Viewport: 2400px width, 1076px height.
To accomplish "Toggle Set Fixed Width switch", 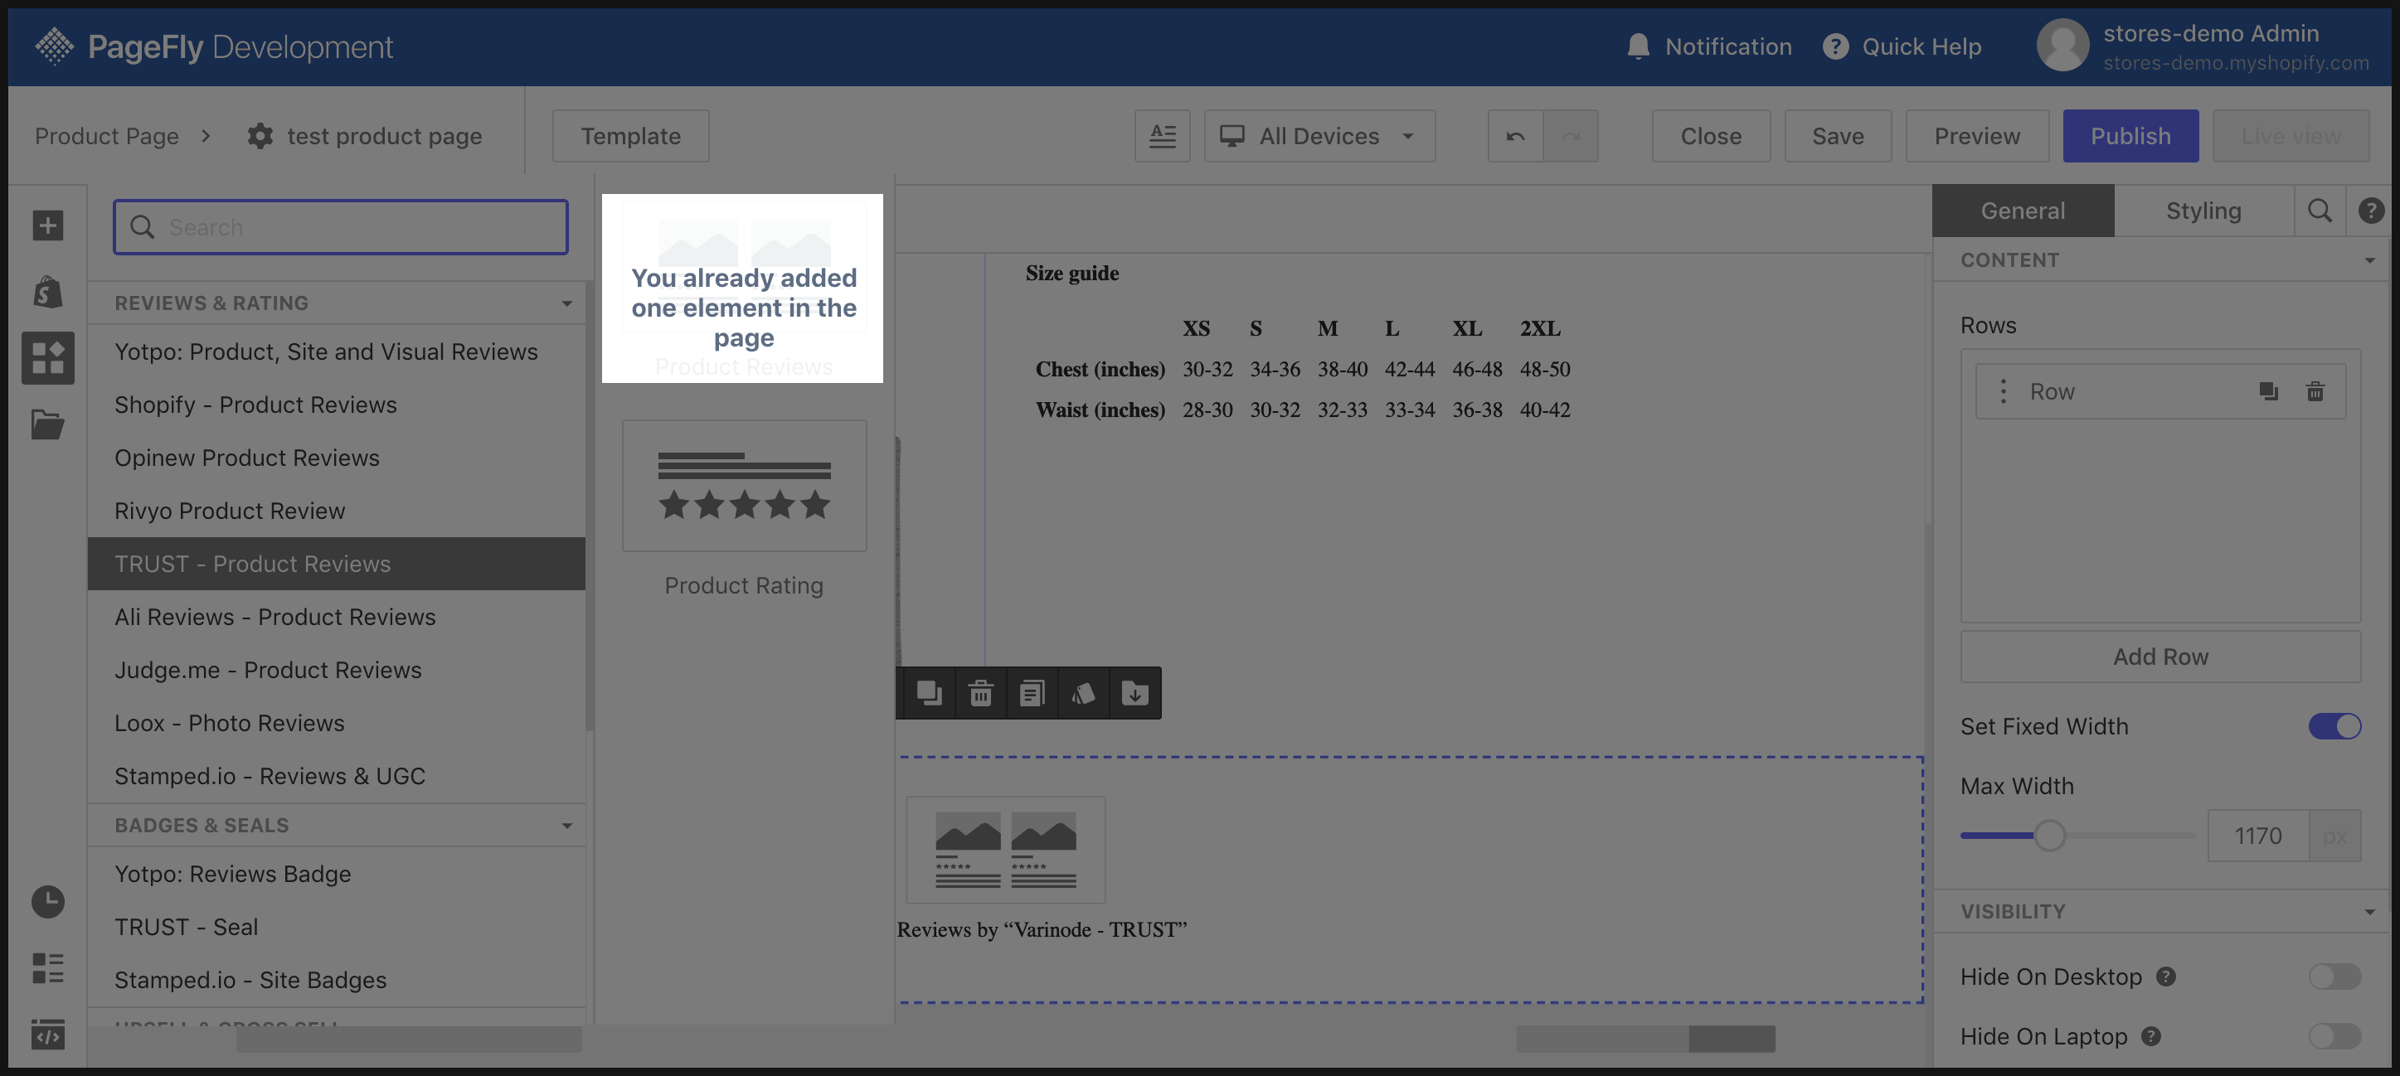I will coord(2334,725).
